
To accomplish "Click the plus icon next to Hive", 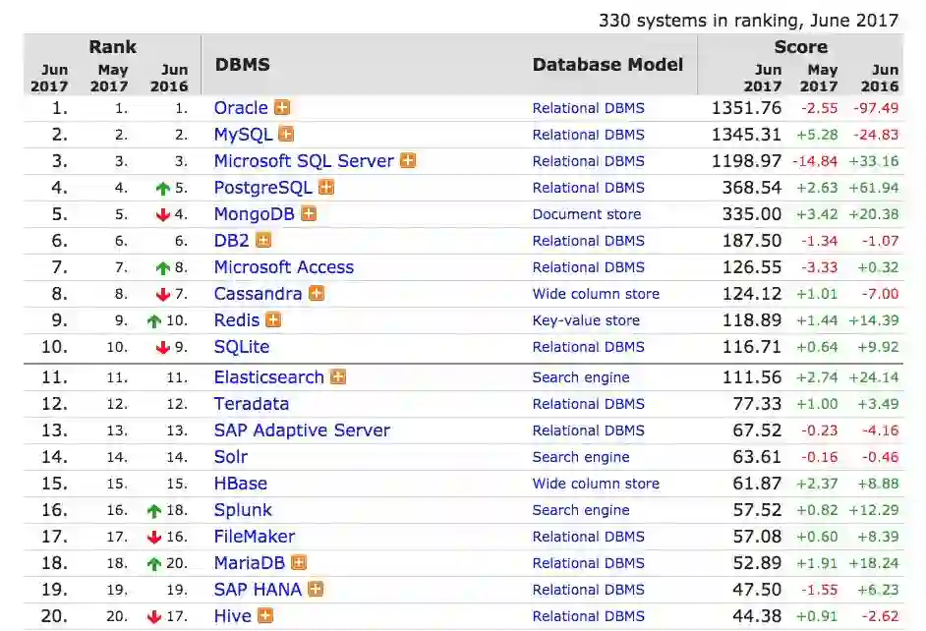I will (265, 616).
